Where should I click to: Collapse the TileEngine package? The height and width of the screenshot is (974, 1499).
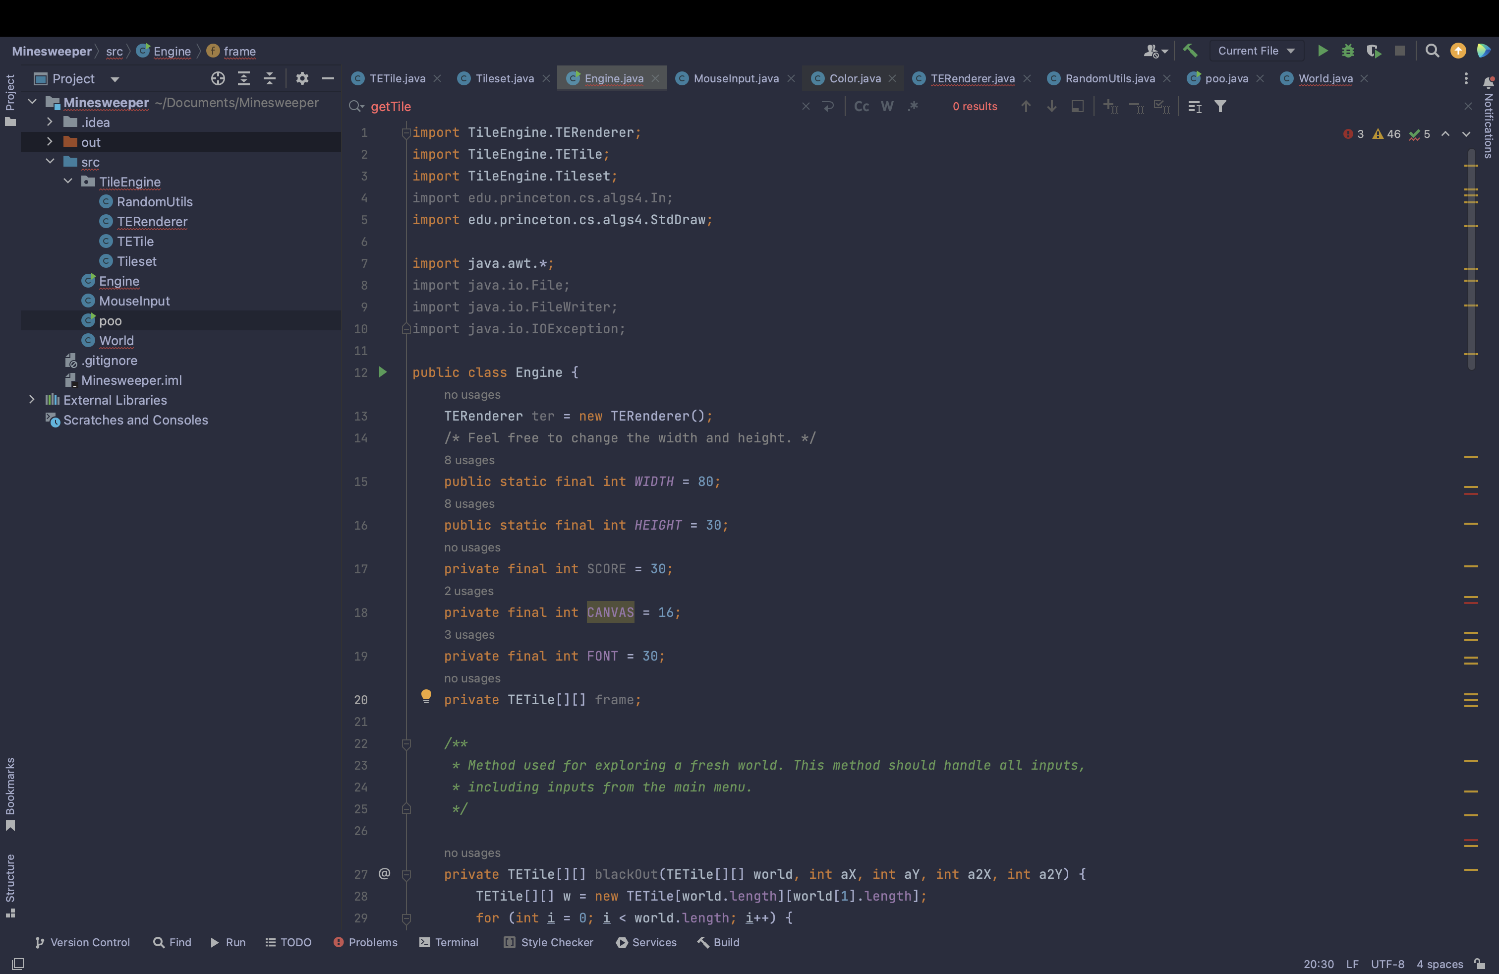tap(67, 182)
